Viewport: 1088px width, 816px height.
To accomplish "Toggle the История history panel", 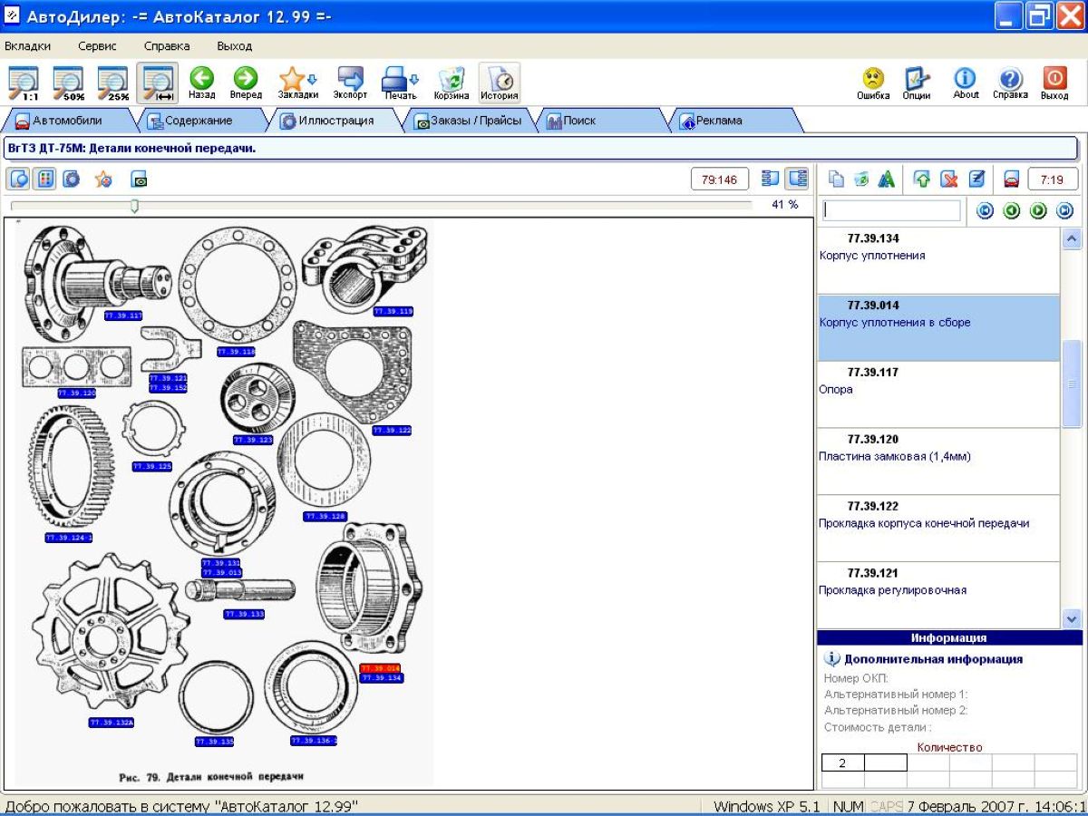I will tap(500, 83).
